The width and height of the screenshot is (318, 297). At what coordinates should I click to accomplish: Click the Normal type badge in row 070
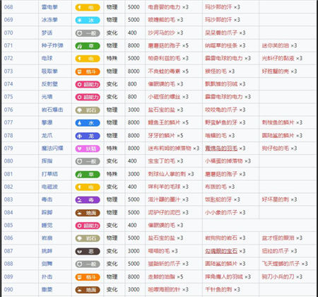point(88,33)
